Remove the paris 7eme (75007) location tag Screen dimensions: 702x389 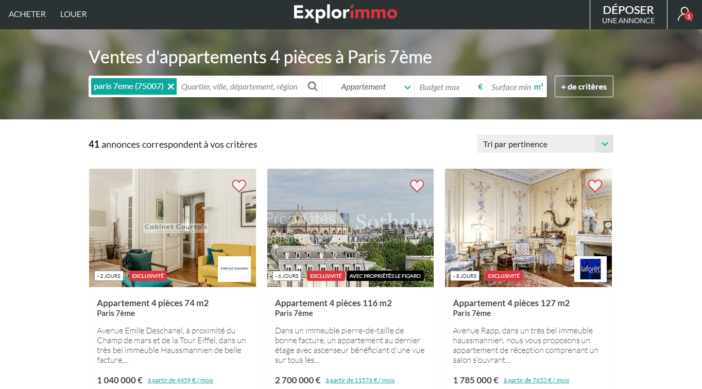[171, 86]
